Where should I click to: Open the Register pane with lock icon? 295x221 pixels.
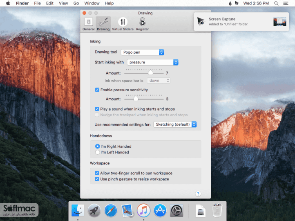pyautogui.click(x=142, y=24)
